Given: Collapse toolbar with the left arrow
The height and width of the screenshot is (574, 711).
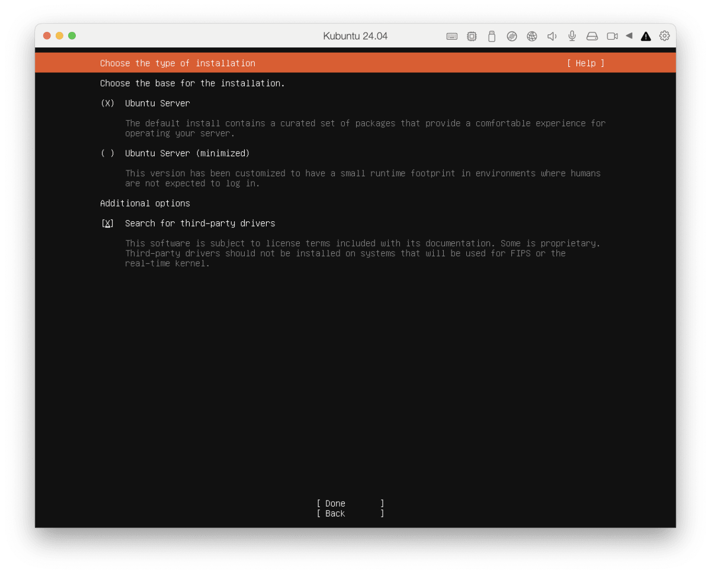Looking at the screenshot, I should tap(629, 36).
